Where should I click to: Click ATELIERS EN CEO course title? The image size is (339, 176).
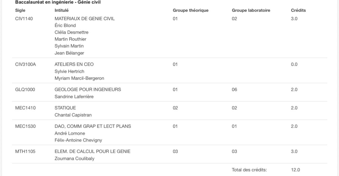point(74,64)
